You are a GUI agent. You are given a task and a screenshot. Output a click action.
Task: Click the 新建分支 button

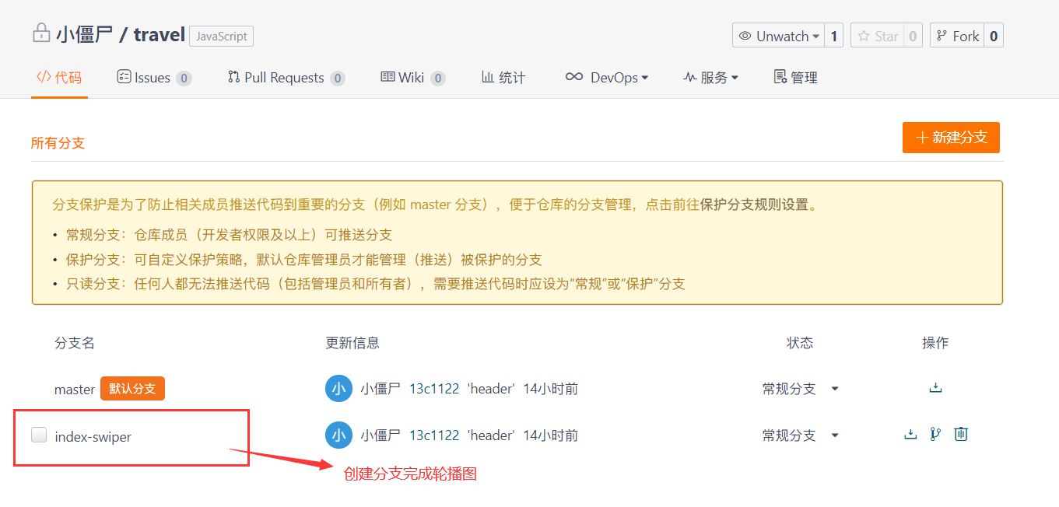tap(951, 138)
